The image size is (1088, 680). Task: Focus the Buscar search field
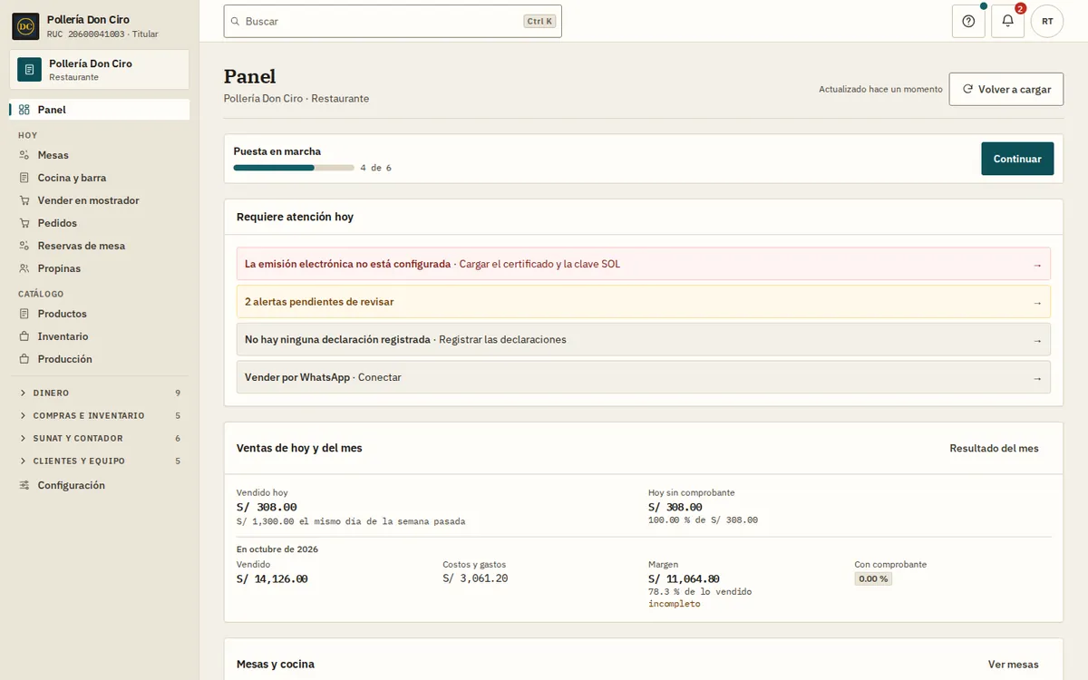point(393,21)
